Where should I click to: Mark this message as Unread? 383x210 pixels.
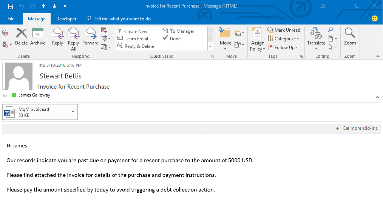tap(284, 30)
